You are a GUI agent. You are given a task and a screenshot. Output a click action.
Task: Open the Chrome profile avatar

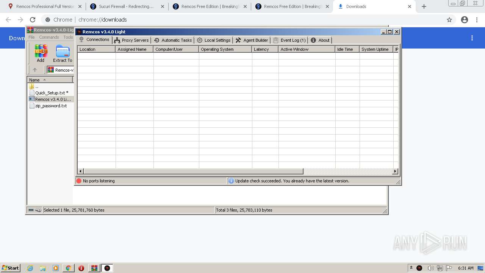[x=465, y=20]
